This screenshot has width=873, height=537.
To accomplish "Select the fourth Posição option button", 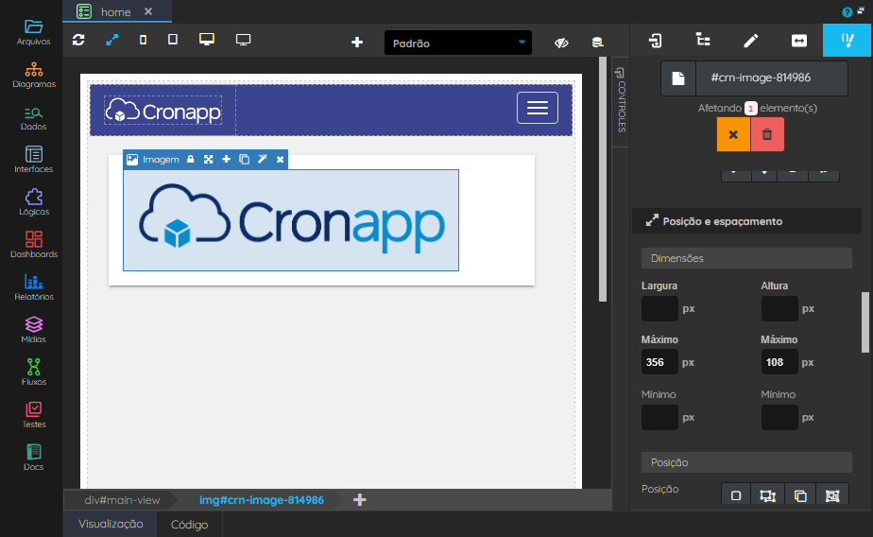I will pyautogui.click(x=832, y=495).
